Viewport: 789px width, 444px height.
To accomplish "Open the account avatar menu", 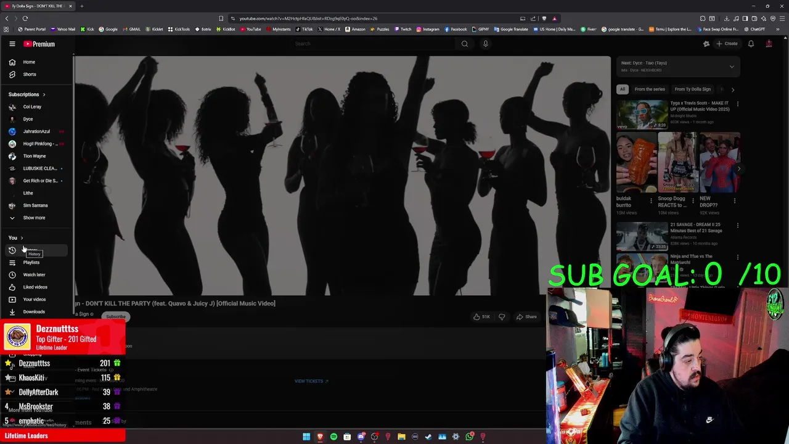I will pos(769,44).
